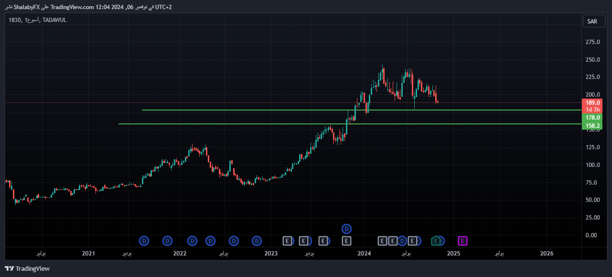Viewport: 612px width, 277px height.
Task: Click the 2026 label on time axis
Action: pos(547,254)
